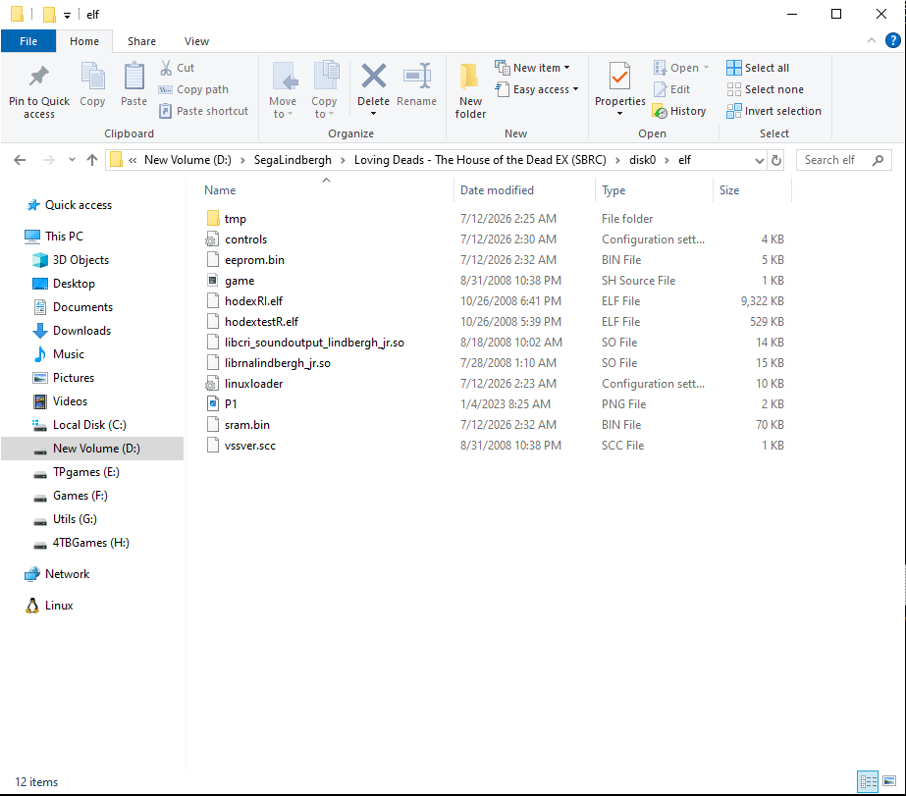Open Network in navigation pane
This screenshot has height=796, width=906.
tap(67, 574)
